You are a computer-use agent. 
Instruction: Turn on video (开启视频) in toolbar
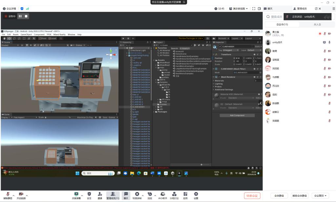tap(21, 194)
